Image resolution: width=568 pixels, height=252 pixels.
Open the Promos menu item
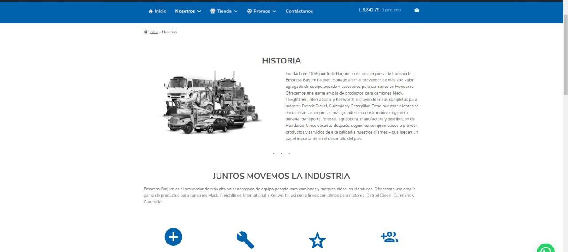(262, 12)
